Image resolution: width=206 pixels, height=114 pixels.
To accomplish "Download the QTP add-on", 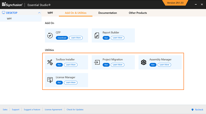I will coord(62,38).
